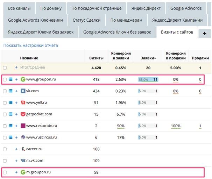212x179 pixels.
Task: Open По посадочной странице tab
Action: point(97,8)
